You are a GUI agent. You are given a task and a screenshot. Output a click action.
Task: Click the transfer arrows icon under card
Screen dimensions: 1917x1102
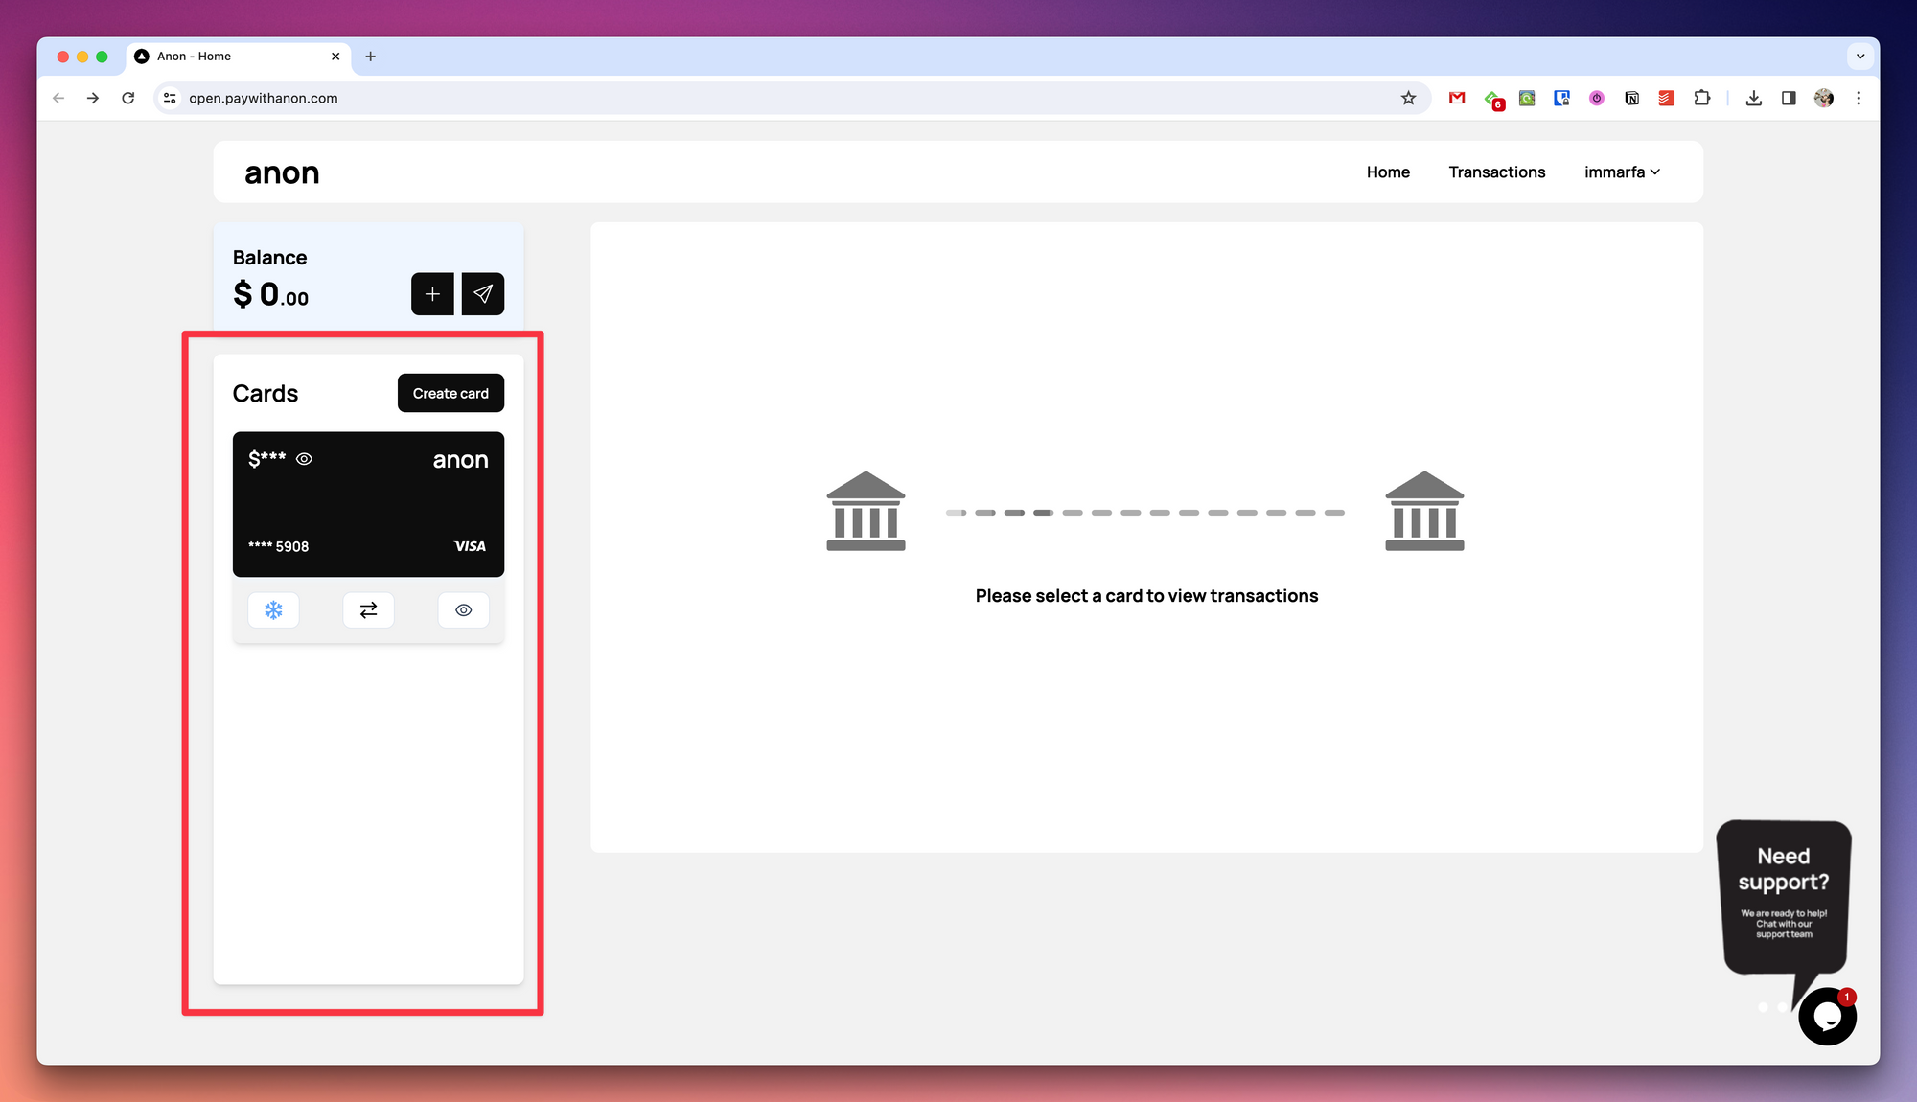point(368,610)
